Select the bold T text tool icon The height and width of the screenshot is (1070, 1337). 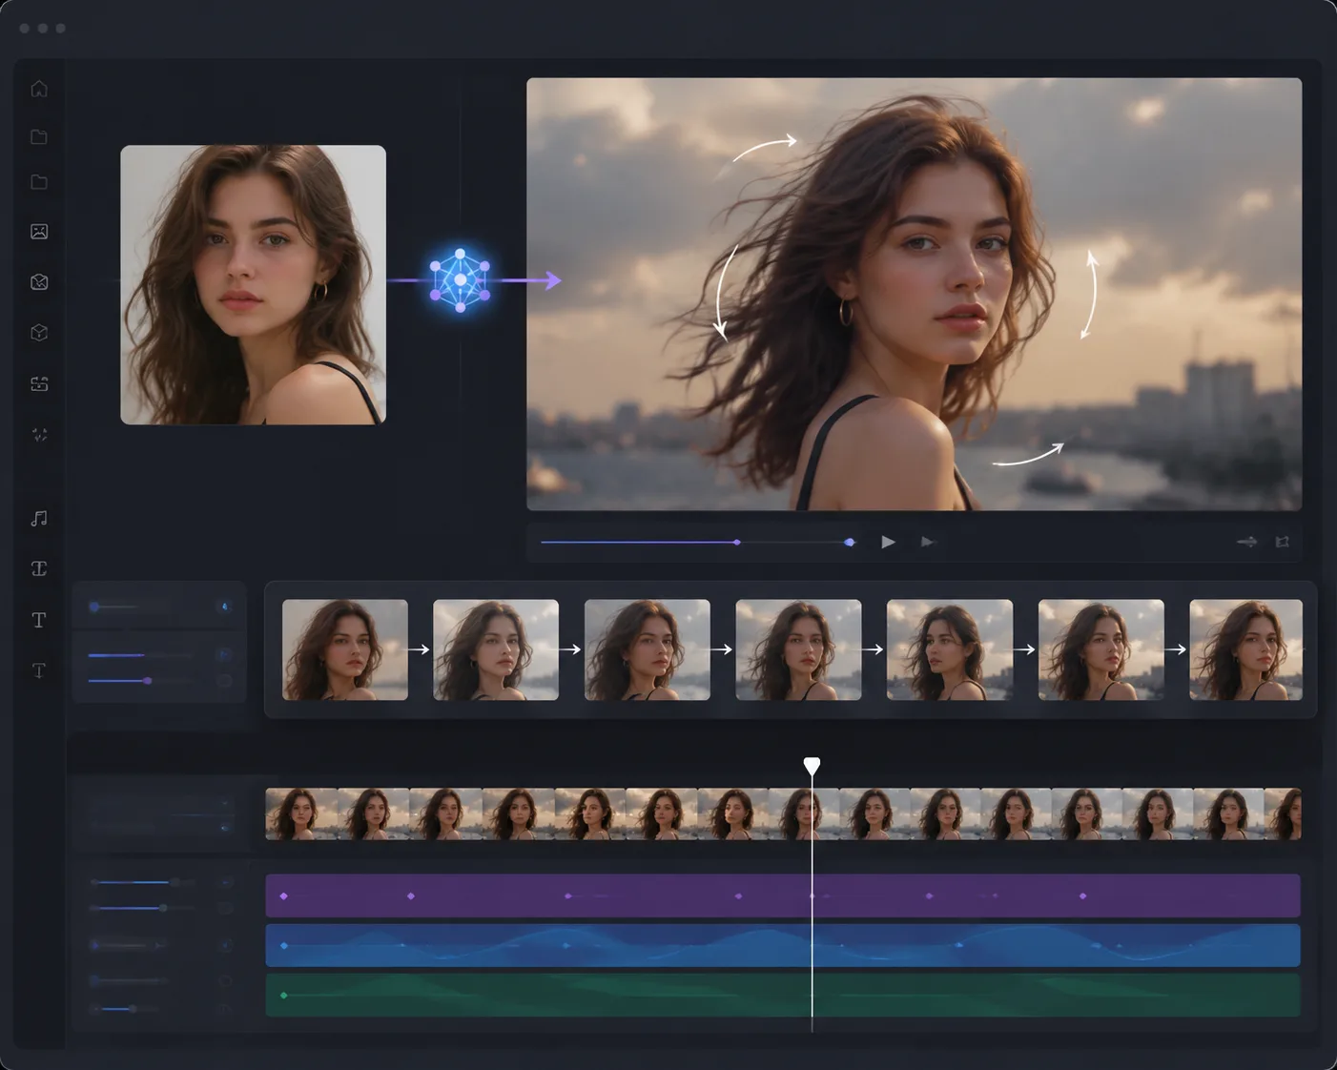[39, 620]
